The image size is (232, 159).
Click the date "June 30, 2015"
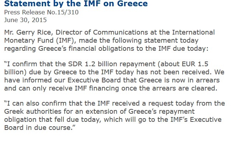click(23, 19)
